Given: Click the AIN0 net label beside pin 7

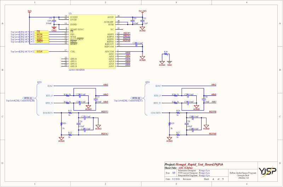Looking at the screenshot, I should click(128, 53).
